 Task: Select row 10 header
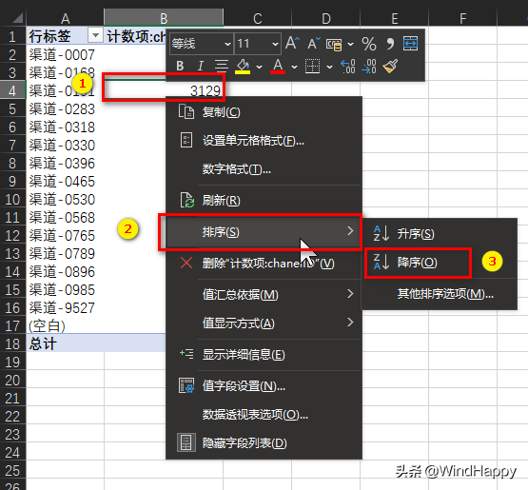(12, 200)
